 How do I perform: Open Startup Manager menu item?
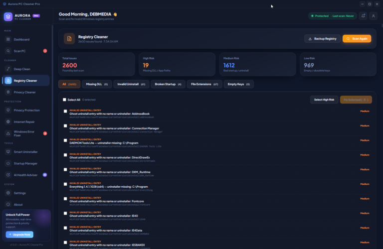click(26, 163)
